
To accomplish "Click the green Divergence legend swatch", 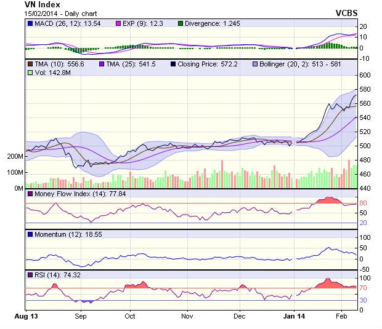I will click(x=181, y=23).
